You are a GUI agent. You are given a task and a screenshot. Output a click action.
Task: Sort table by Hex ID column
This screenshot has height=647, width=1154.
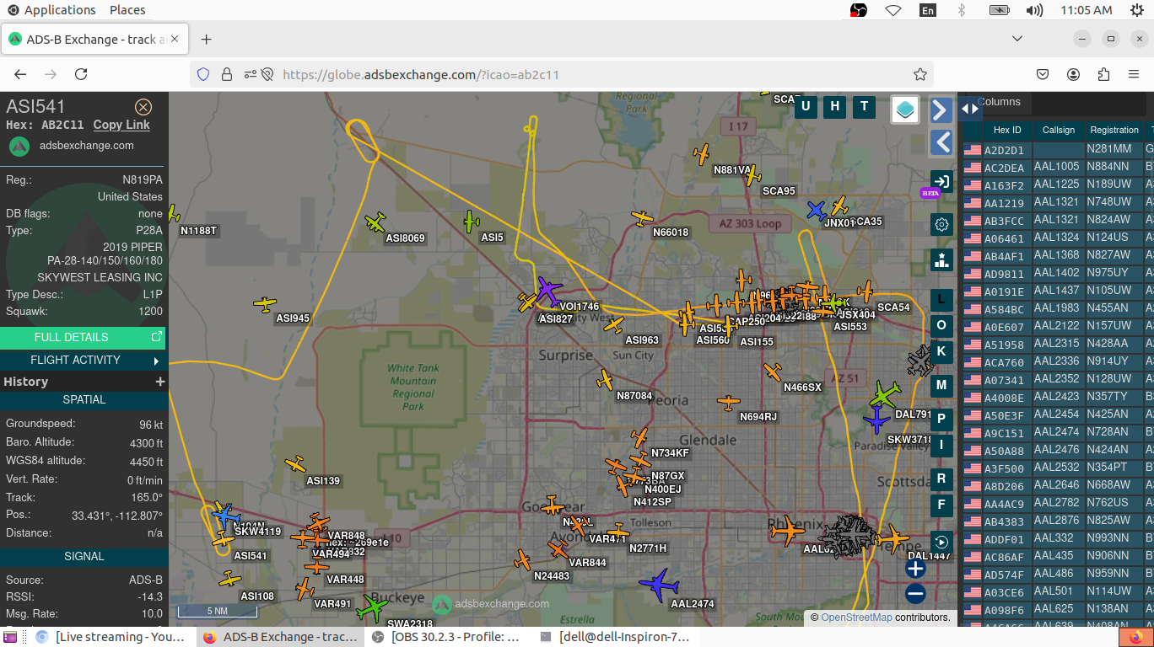(x=1007, y=131)
